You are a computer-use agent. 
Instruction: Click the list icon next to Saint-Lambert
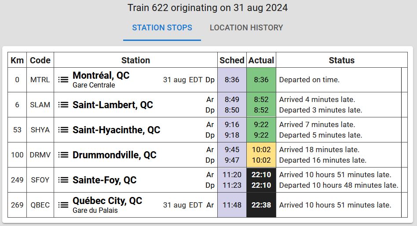pyautogui.click(x=64, y=105)
